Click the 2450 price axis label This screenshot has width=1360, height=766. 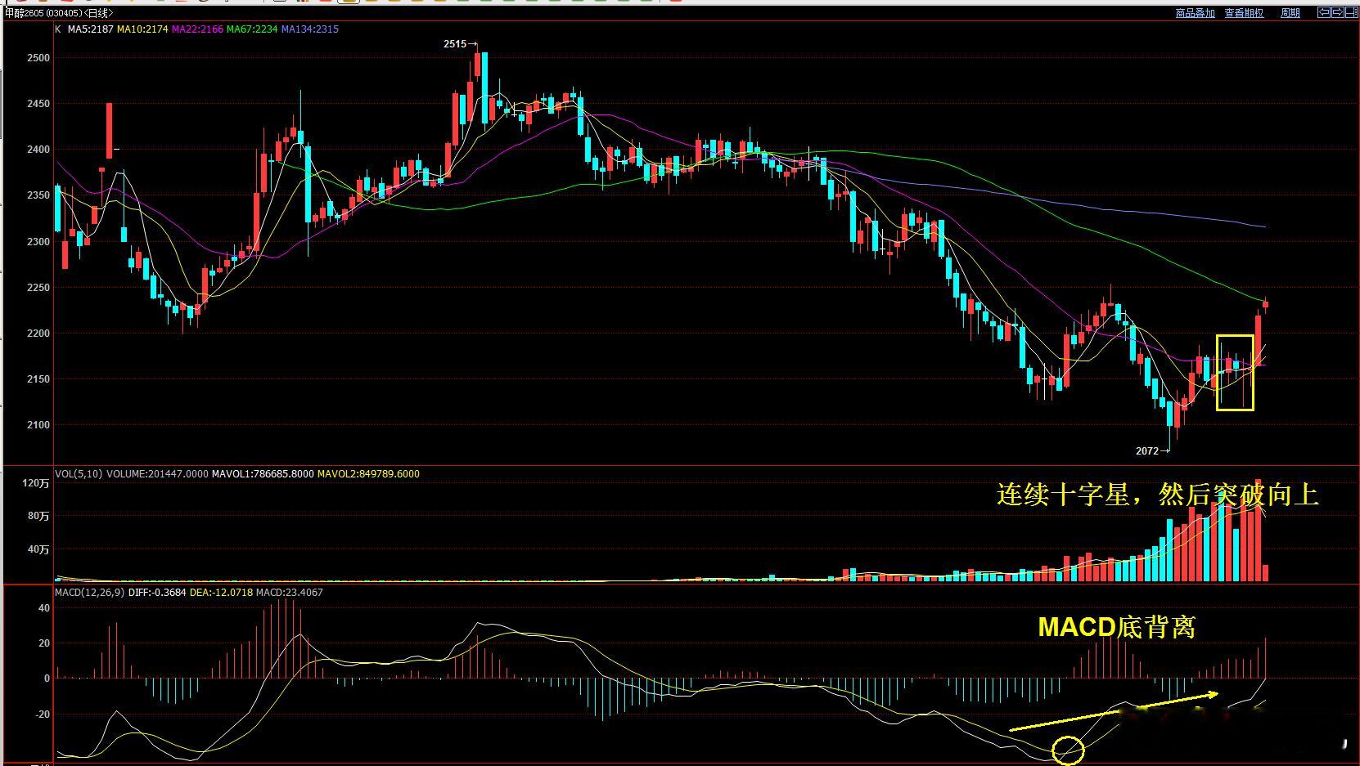point(38,104)
